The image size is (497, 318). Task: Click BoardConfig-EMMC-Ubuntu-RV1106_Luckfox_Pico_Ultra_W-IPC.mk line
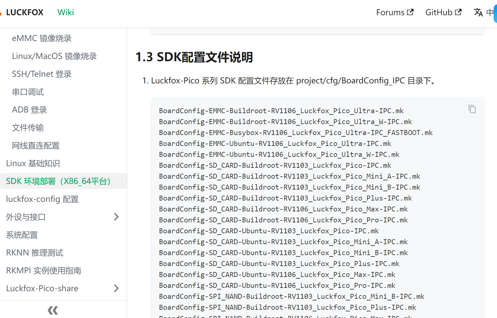(279, 155)
